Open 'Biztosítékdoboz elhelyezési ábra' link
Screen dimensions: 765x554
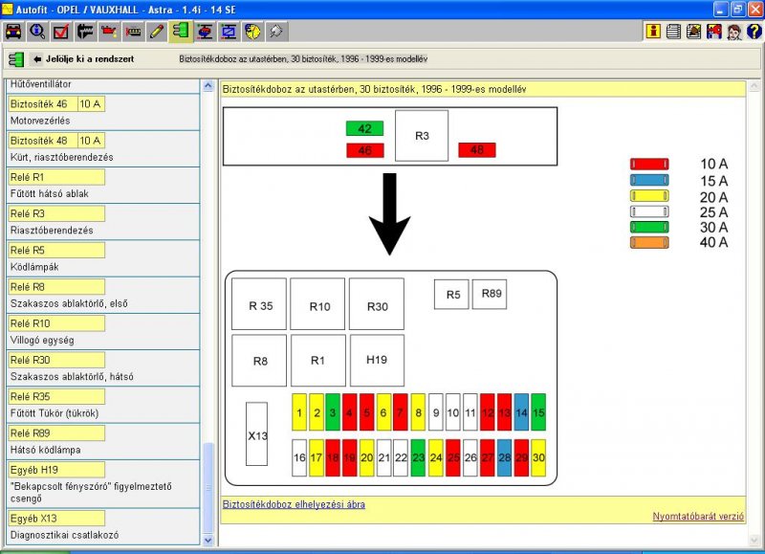tap(294, 504)
